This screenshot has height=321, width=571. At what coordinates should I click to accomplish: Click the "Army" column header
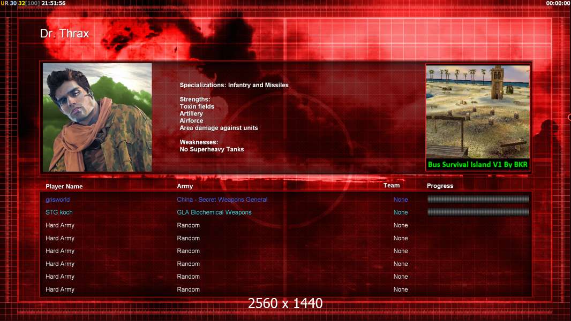click(x=185, y=186)
